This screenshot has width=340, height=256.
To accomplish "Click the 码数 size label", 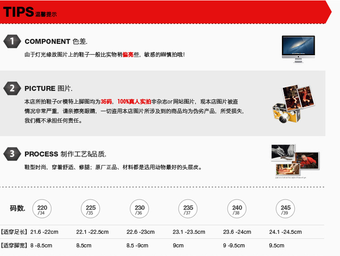I will click(17, 209).
